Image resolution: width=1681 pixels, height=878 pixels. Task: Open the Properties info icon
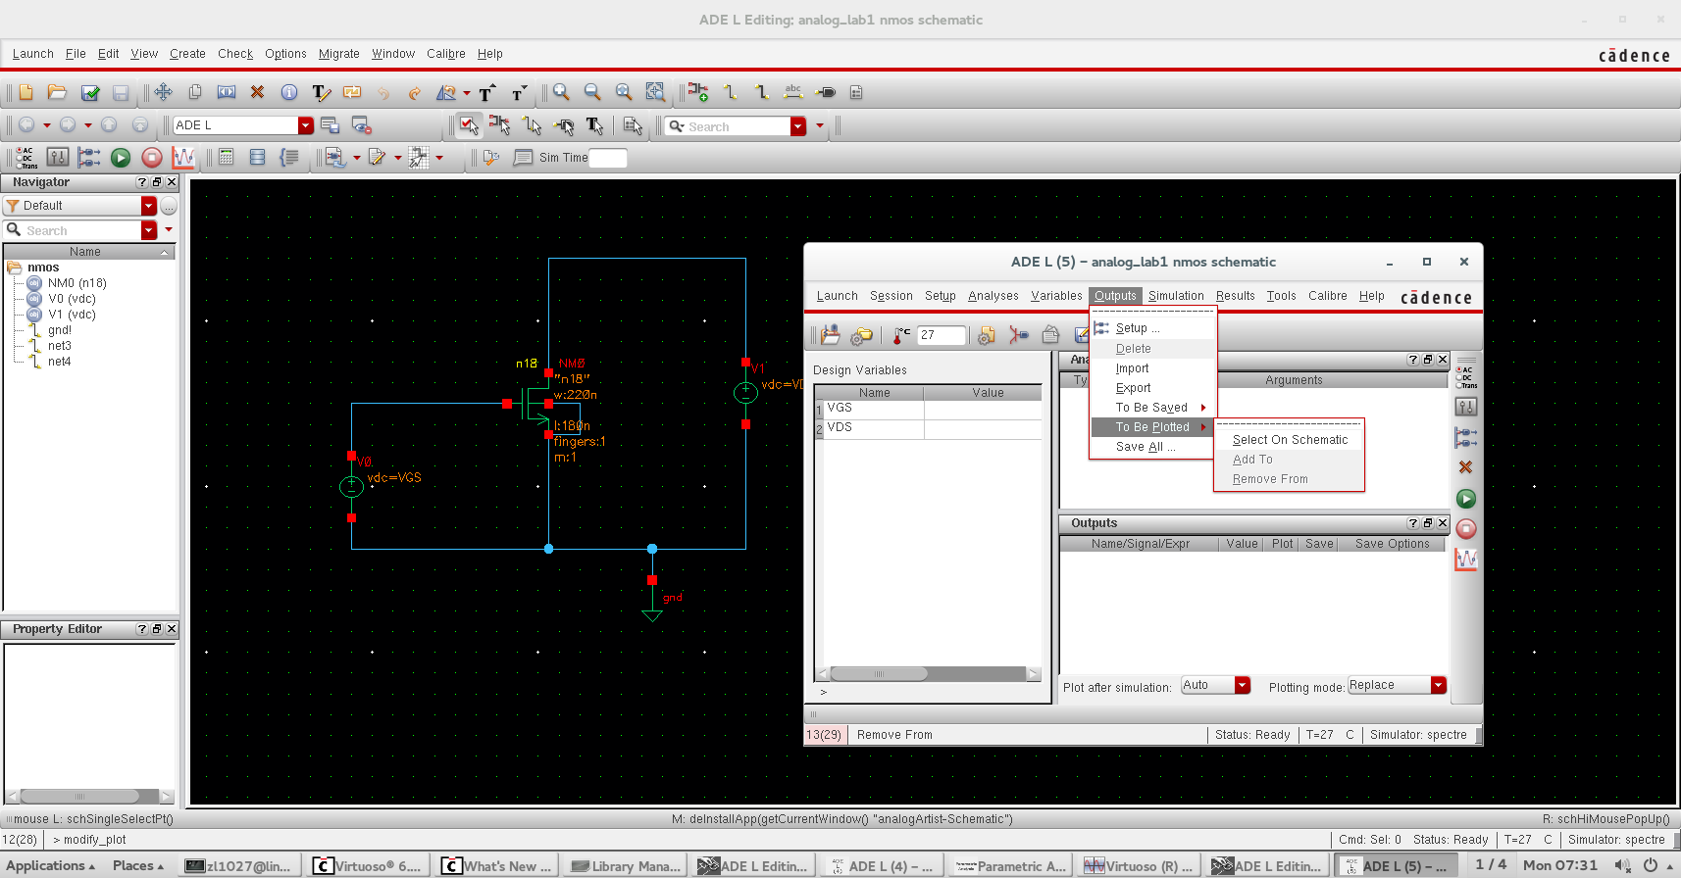pyautogui.click(x=289, y=92)
